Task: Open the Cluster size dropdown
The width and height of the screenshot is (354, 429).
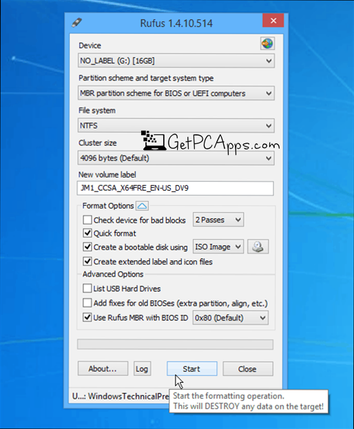Action: 176,158
